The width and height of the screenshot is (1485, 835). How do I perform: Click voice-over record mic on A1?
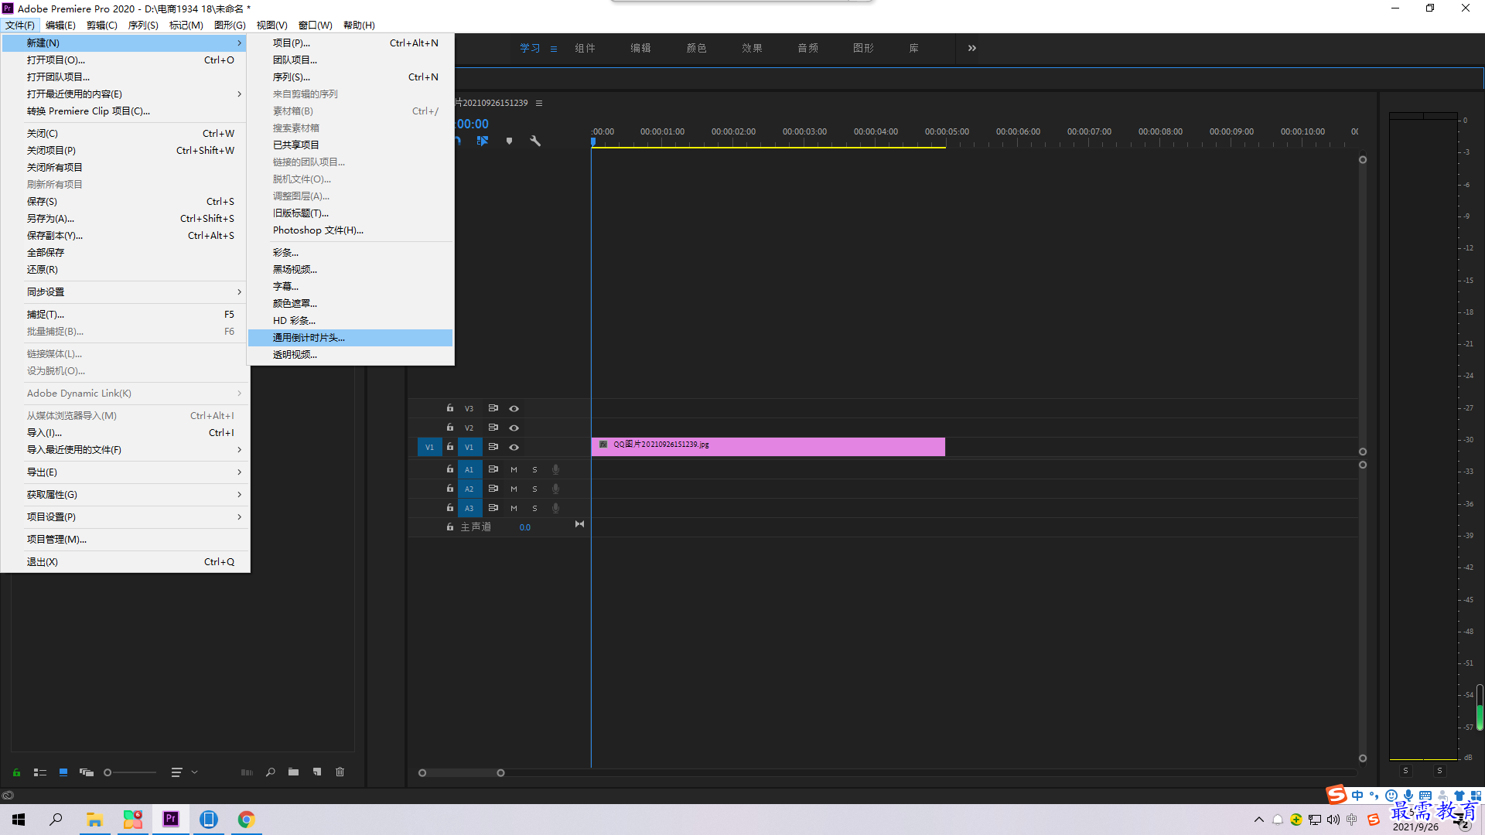(555, 469)
